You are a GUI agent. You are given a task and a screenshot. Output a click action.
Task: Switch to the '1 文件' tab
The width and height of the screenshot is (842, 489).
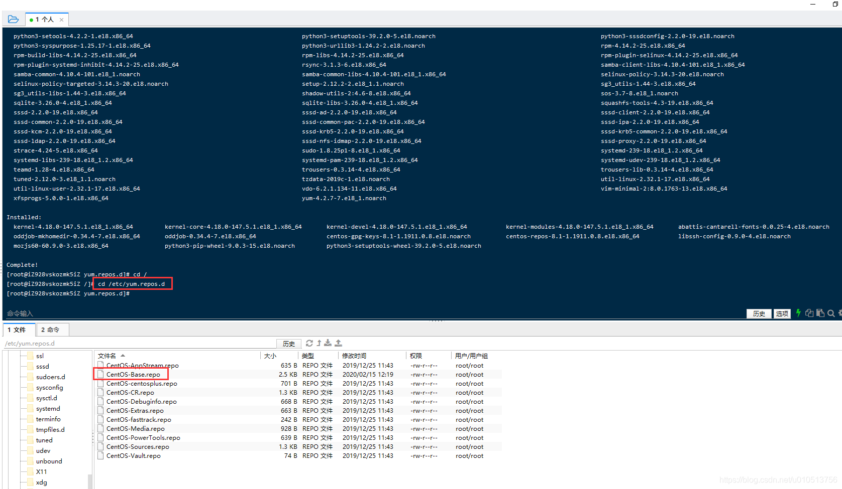point(19,330)
